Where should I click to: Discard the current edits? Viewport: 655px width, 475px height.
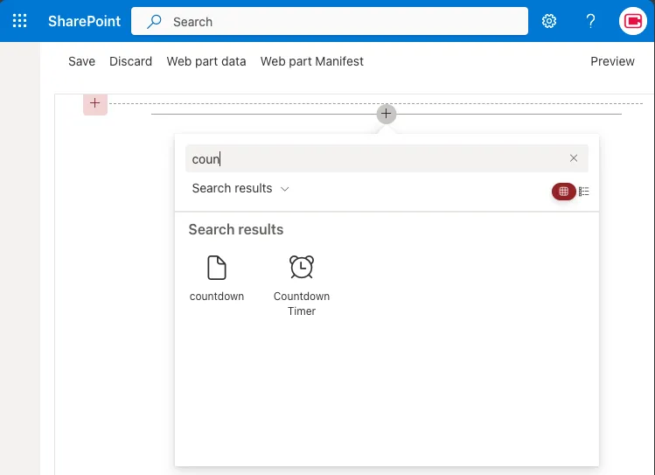click(130, 61)
